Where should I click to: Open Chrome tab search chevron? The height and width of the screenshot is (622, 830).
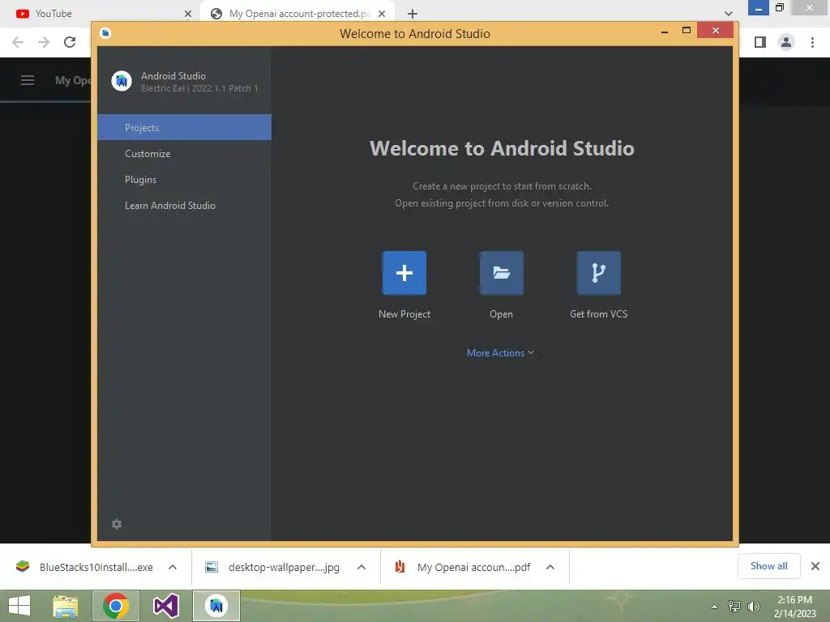(729, 14)
